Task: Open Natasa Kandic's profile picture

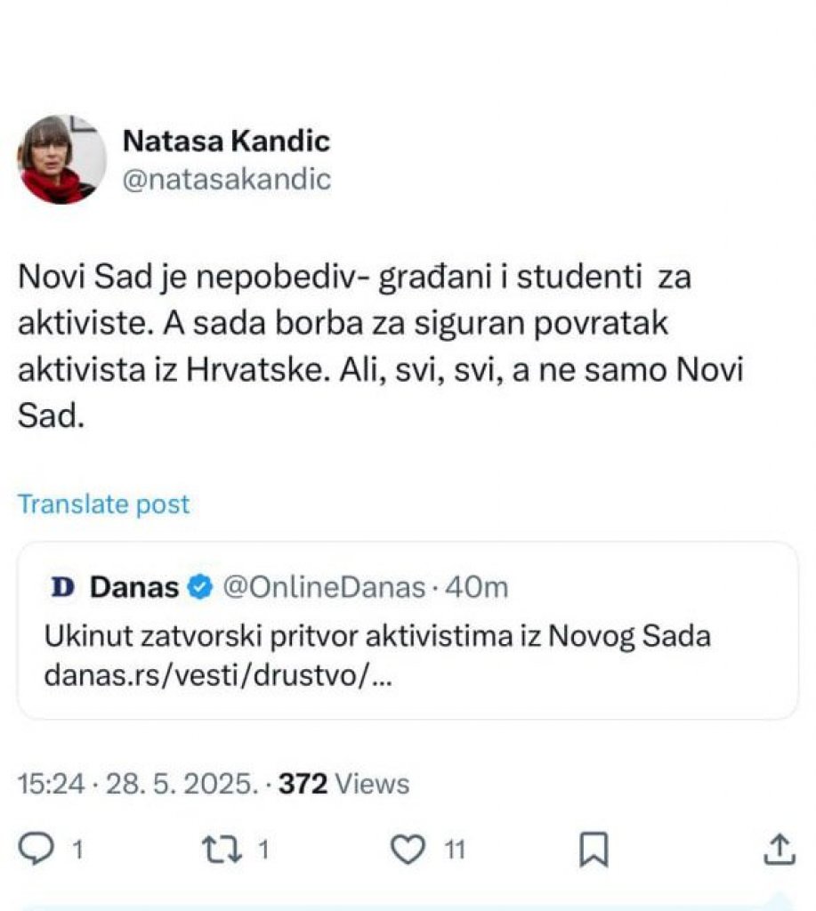Action: (x=61, y=159)
